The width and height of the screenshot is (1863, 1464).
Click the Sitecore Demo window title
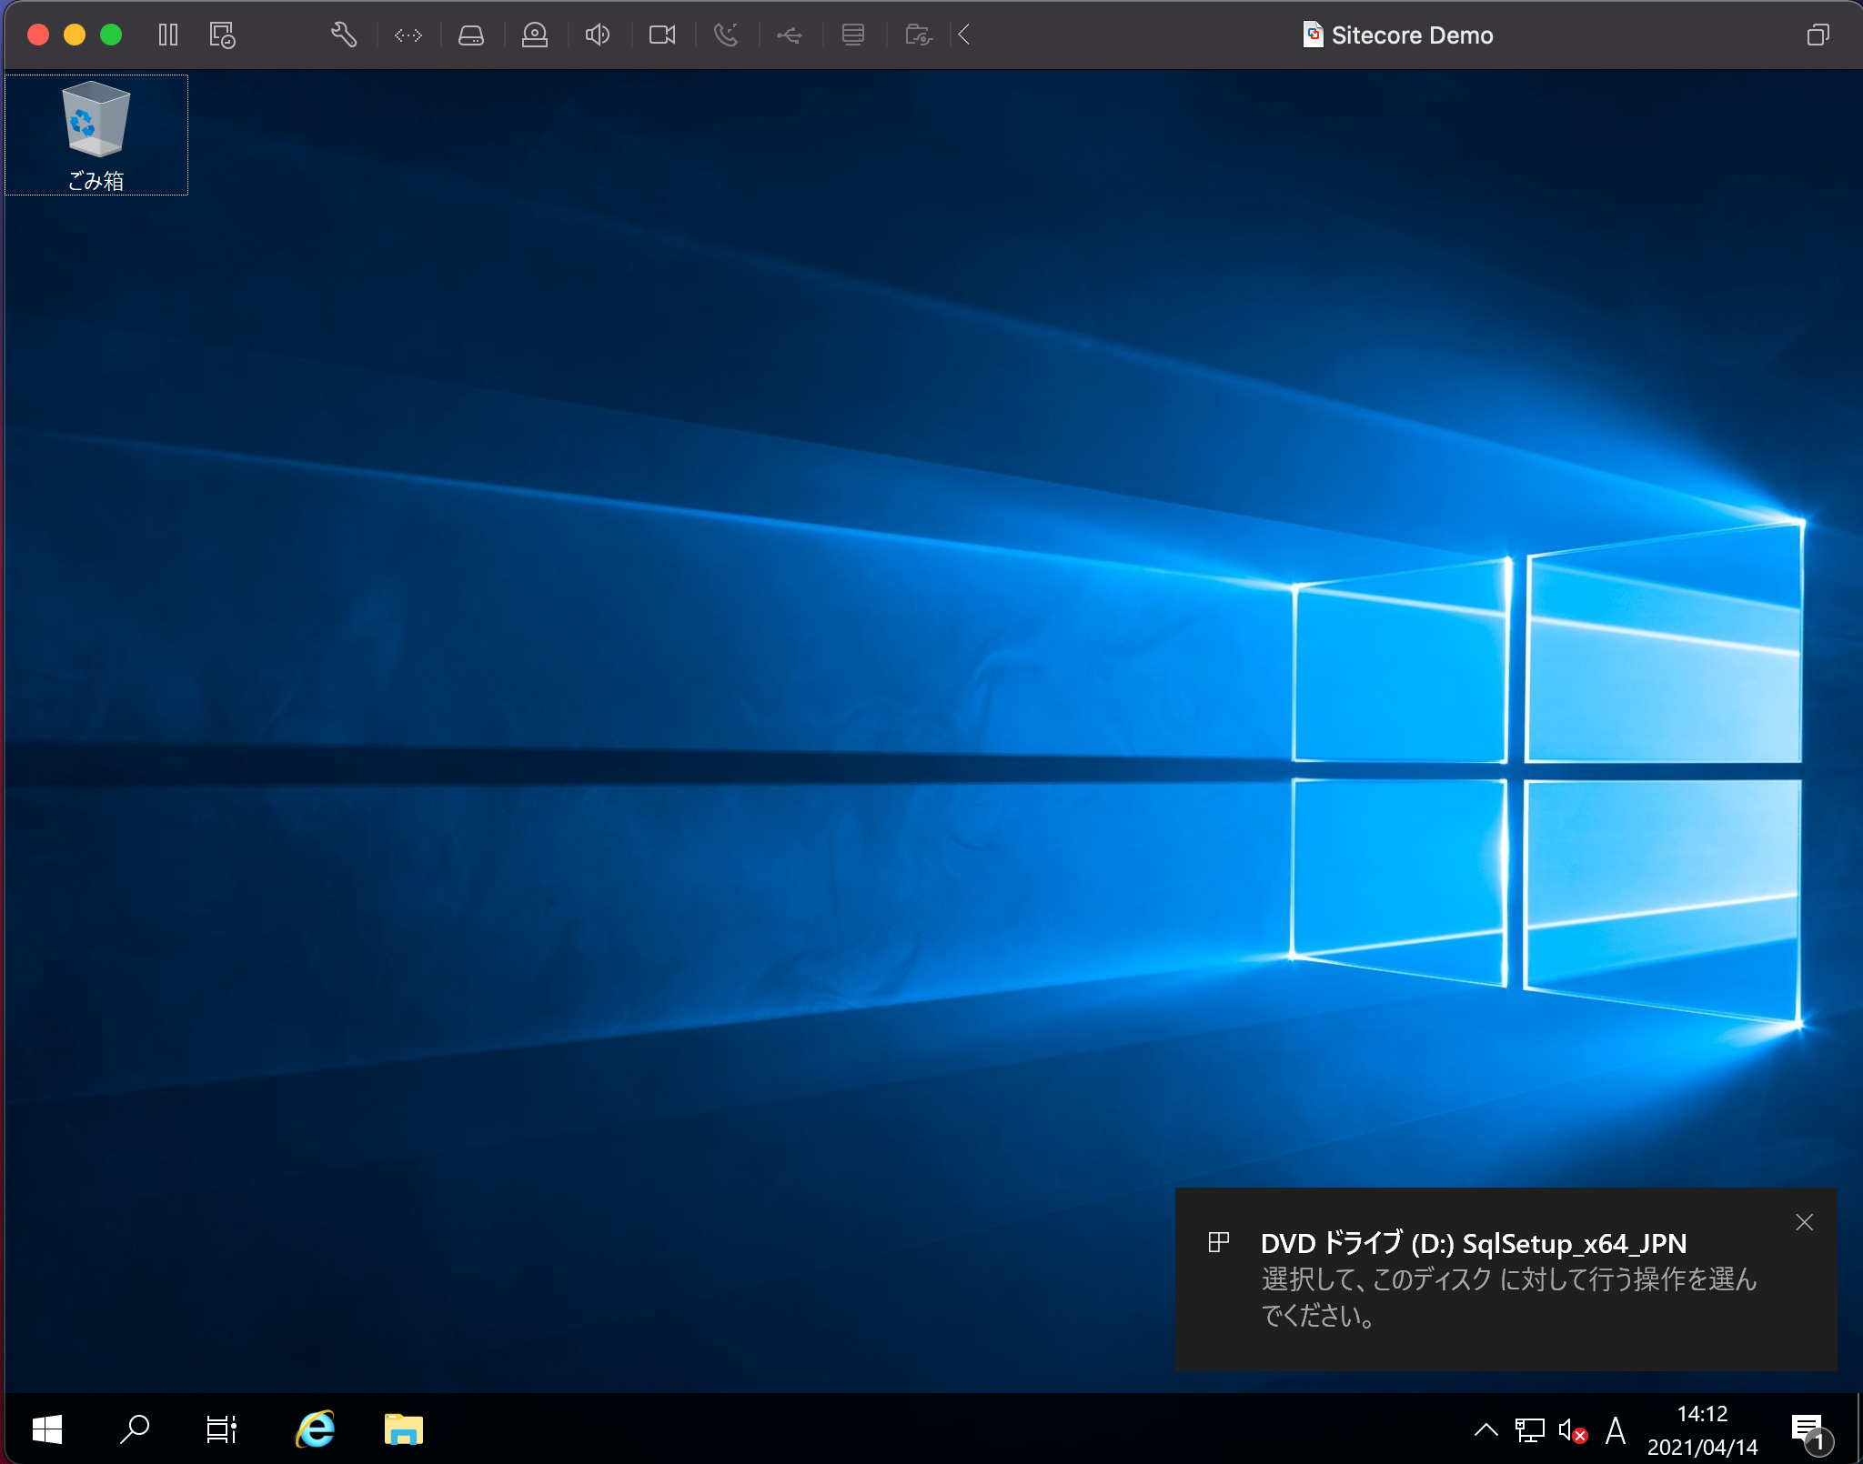[1412, 35]
